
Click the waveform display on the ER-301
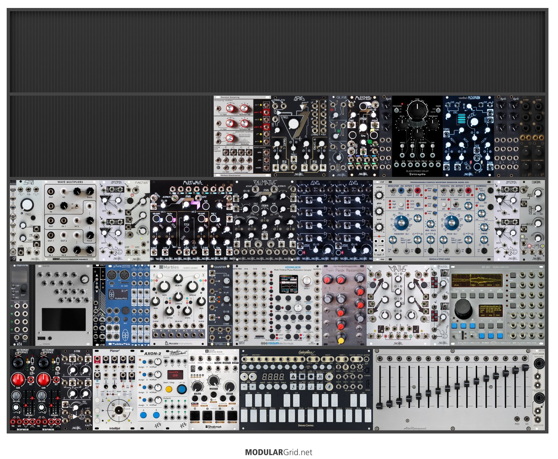coord(477,280)
